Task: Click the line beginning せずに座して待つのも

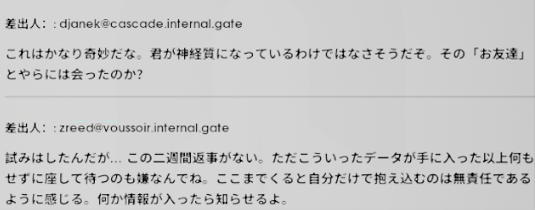Action: point(268,178)
